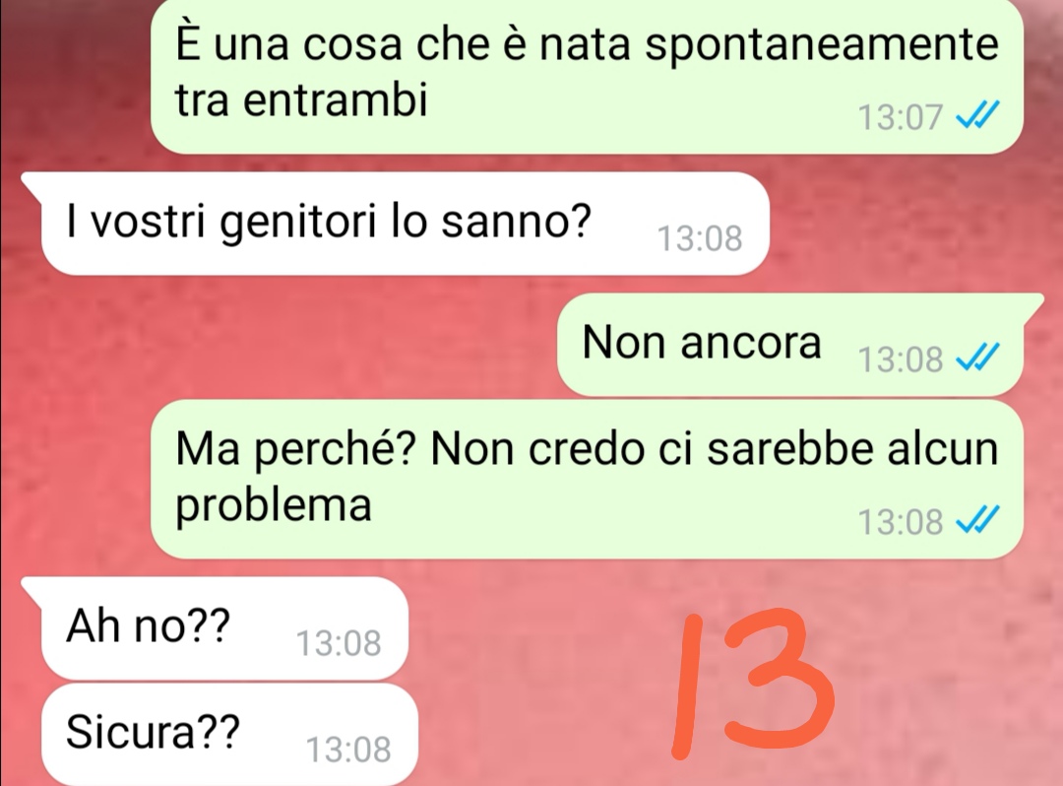Click the 13:08 timestamp beside 'Sicura??'

[348, 749]
